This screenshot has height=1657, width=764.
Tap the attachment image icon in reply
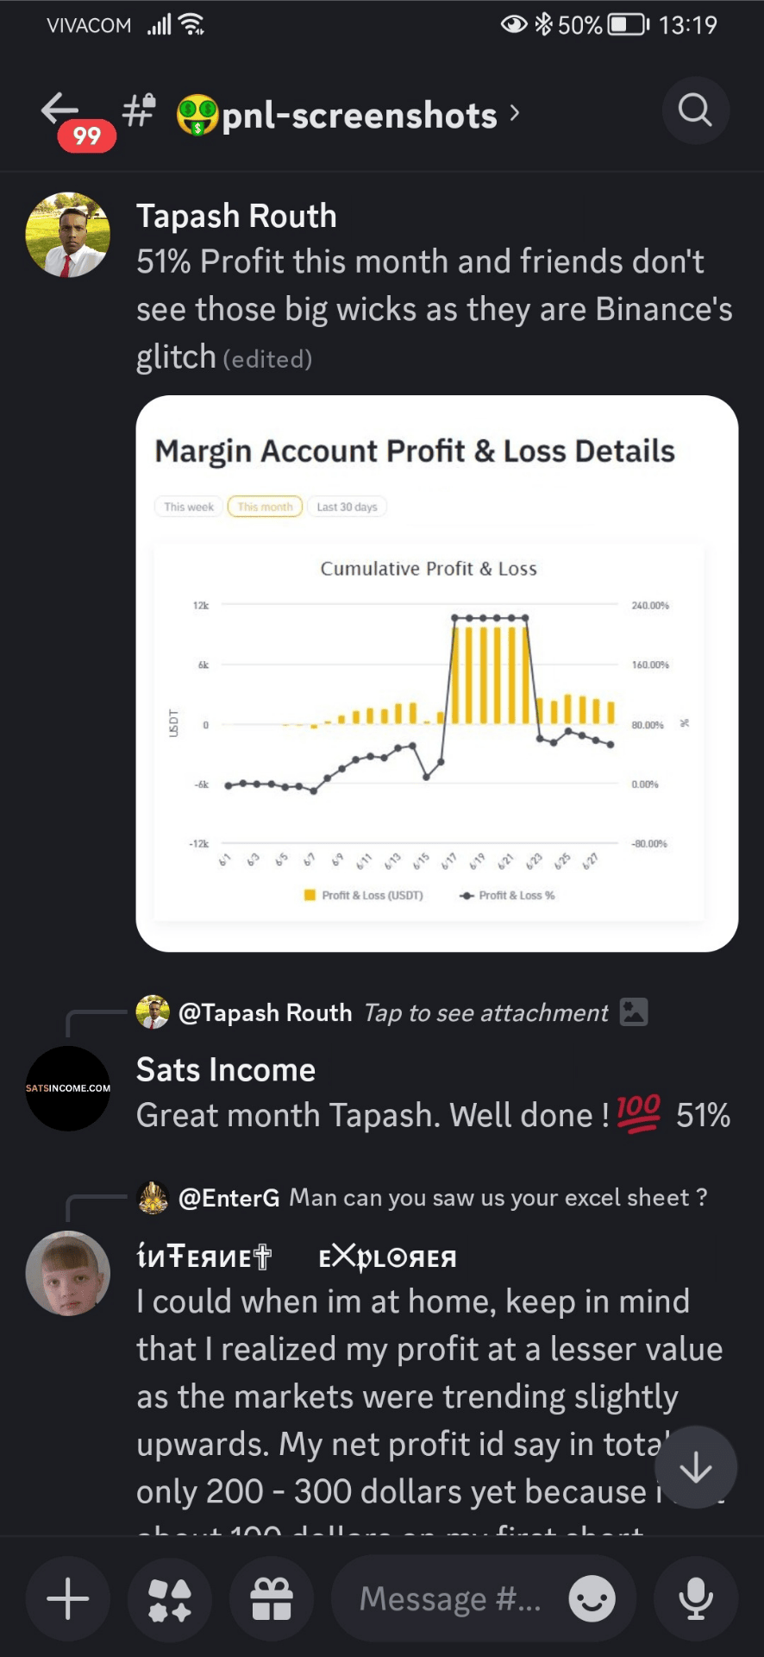coord(634,1011)
